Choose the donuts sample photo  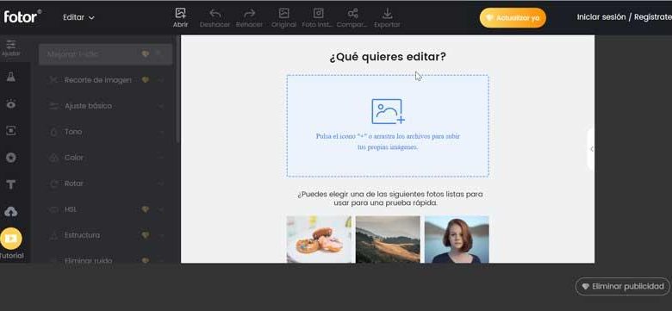coord(319,239)
